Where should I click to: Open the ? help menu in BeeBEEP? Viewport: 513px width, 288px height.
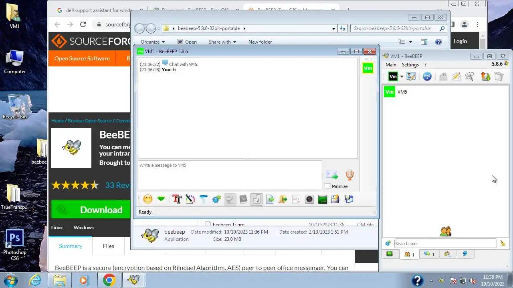pos(425,65)
